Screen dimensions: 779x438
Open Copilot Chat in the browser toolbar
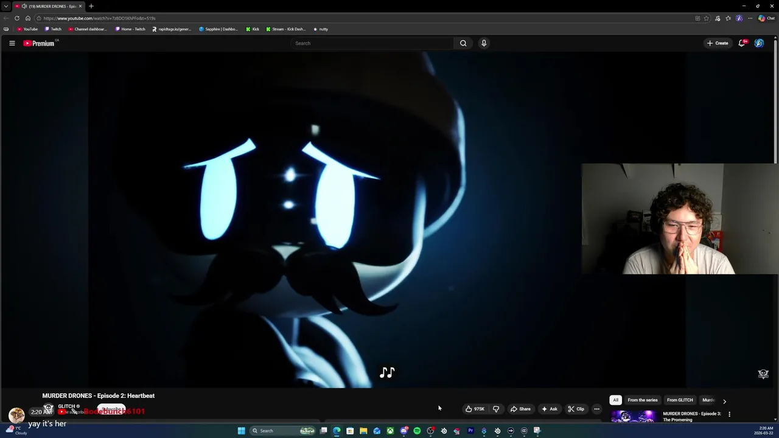click(766, 18)
